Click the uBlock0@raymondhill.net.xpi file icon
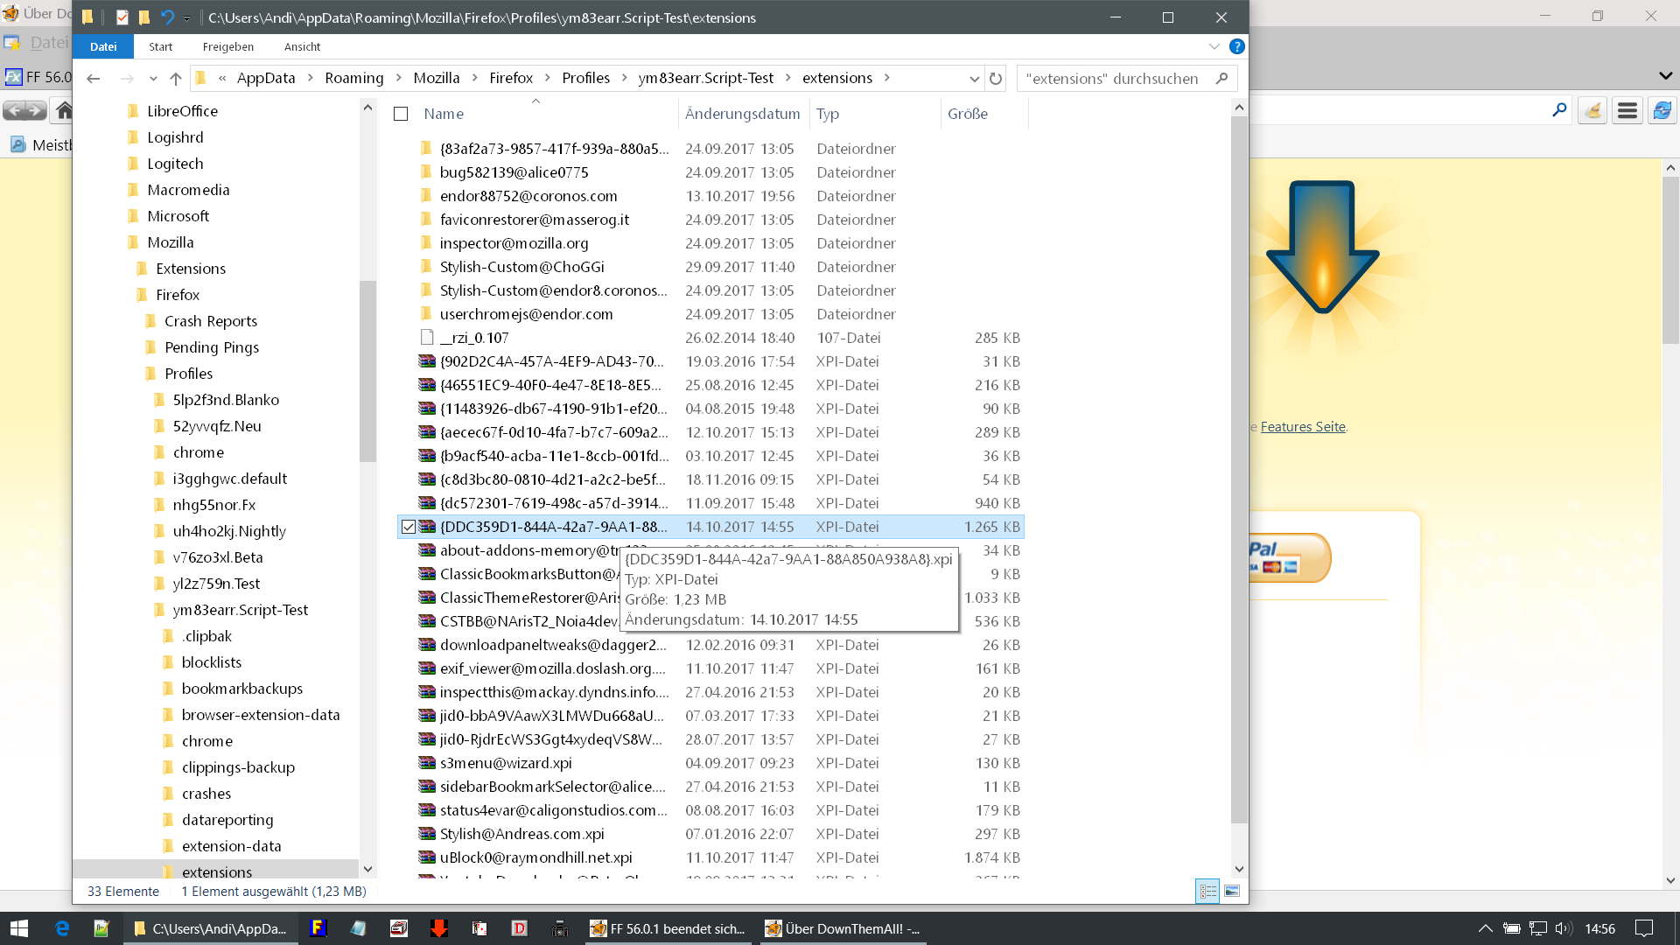Image resolution: width=1680 pixels, height=945 pixels. 427,857
